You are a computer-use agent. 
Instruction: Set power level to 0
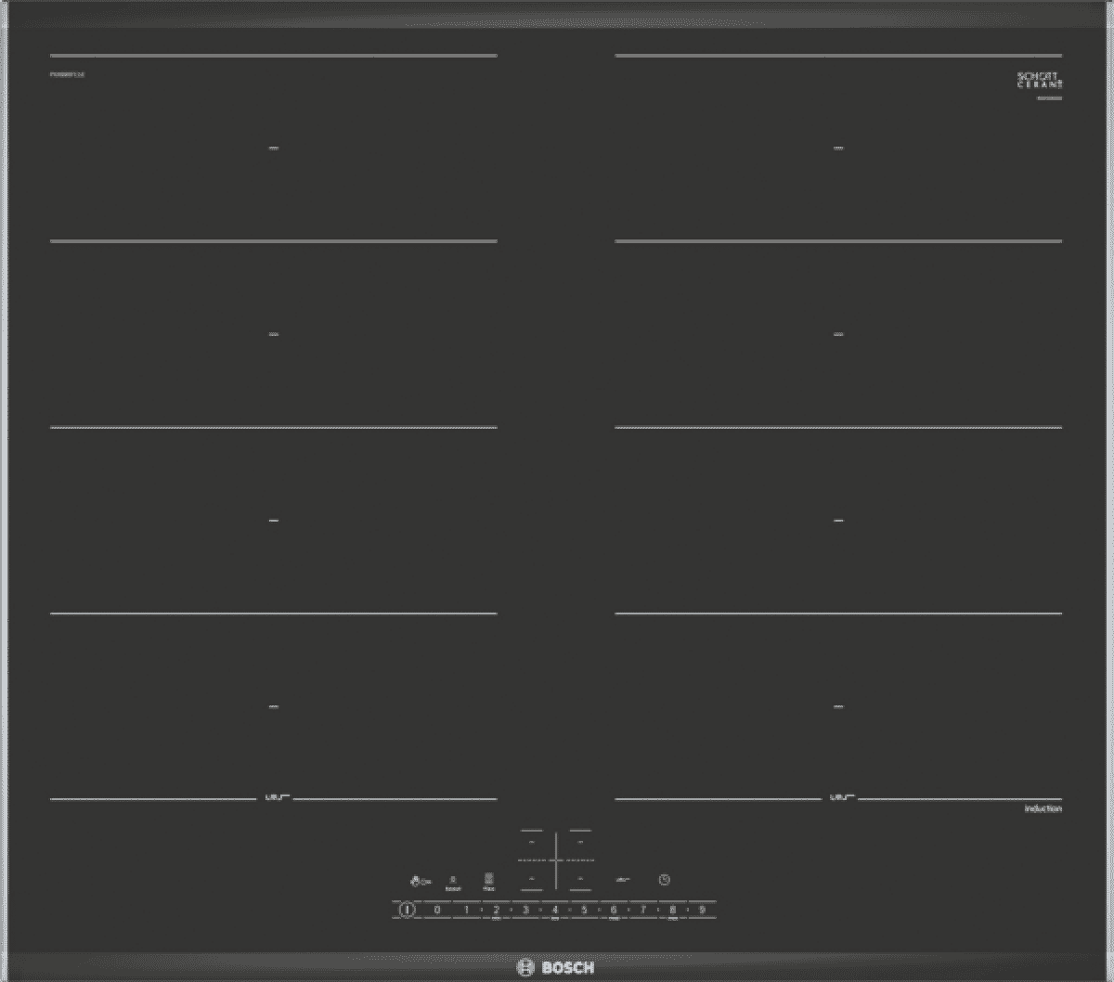[436, 911]
